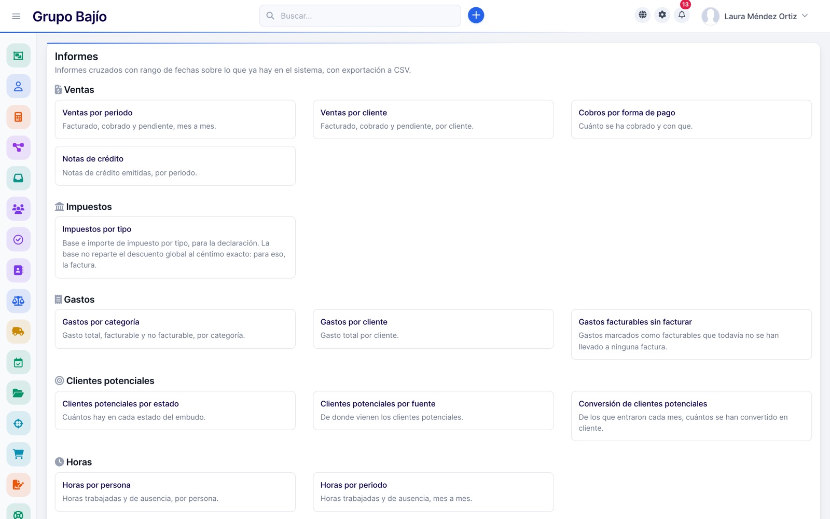Open the teal inbox tray sidebar icon
The width and height of the screenshot is (830, 519).
pos(18,178)
